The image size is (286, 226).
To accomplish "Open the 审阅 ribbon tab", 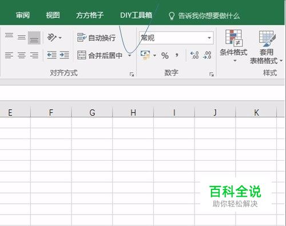I will coord(23,15).
